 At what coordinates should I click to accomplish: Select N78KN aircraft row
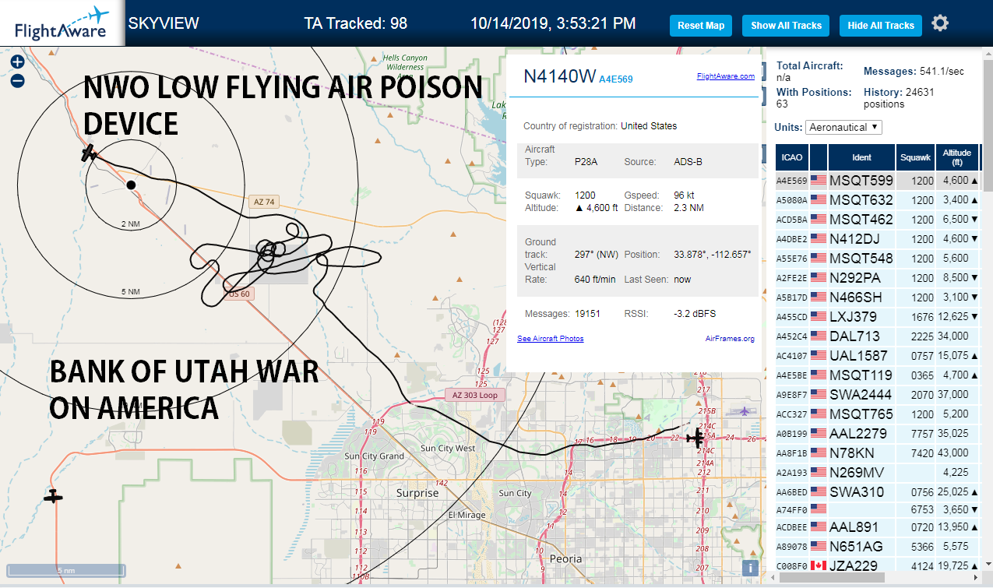tap(877, 453)
